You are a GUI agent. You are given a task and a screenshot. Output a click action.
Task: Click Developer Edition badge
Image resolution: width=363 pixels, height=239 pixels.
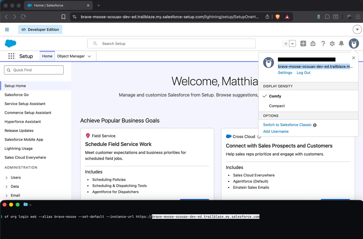click(x=40, y=30)
